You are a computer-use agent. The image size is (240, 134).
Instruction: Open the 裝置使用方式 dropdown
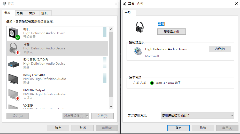[x=197, y=116]
